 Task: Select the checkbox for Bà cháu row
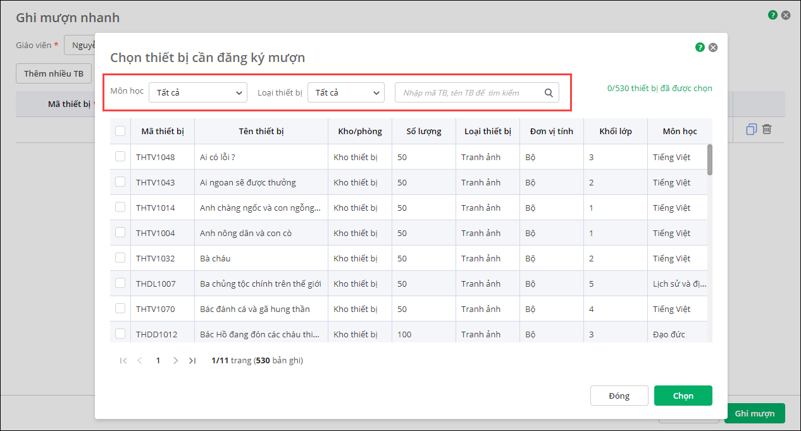(120, 258)
